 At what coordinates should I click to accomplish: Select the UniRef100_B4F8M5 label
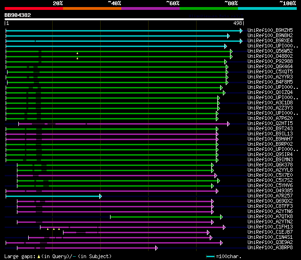tap(270, 82)
